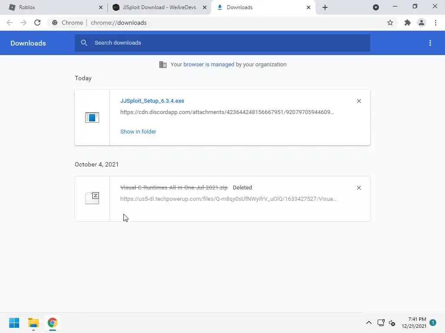This screenshot has height=333, width=445.
Task: Open Chrome's three-dot main menu
Action: [x=435, y=23]
